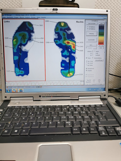The height and width of the screenshot is (161, 121).
Task: Open the Messen menu
Action: (22, 17)
